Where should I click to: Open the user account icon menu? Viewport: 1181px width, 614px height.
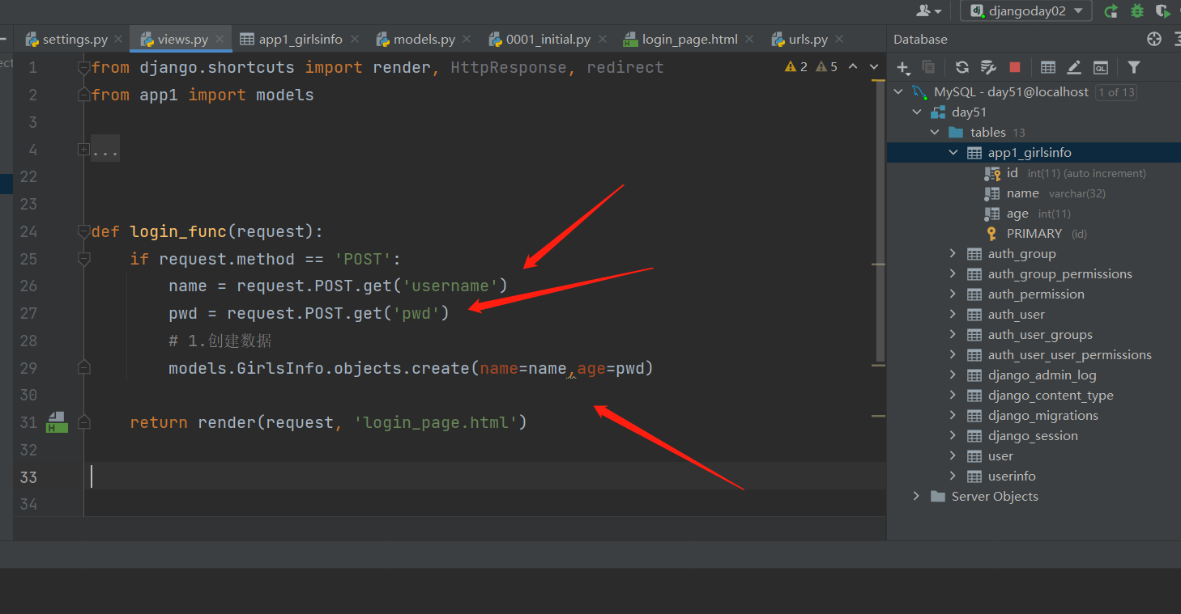[928, 11]
